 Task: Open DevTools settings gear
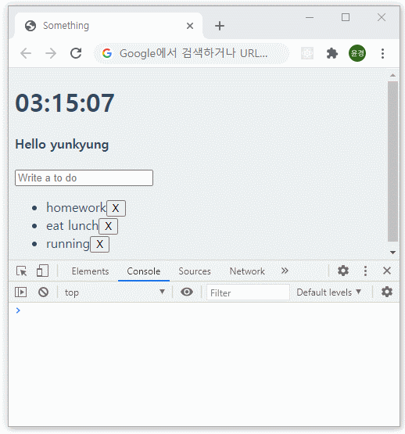click(x=343, y=271)
